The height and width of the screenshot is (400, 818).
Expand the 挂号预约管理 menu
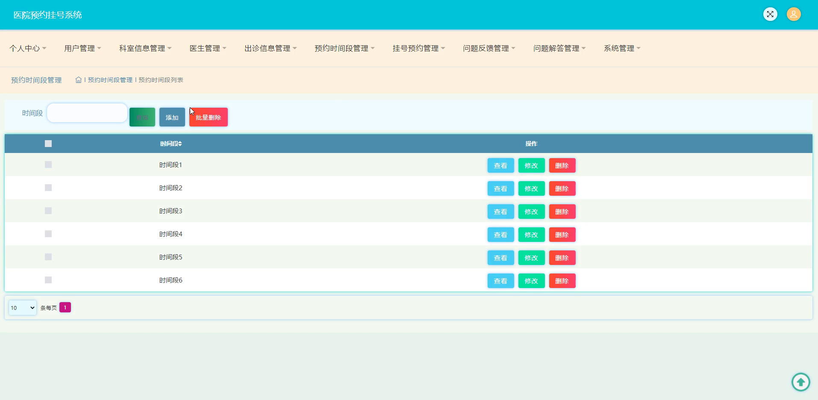point(419,48)
